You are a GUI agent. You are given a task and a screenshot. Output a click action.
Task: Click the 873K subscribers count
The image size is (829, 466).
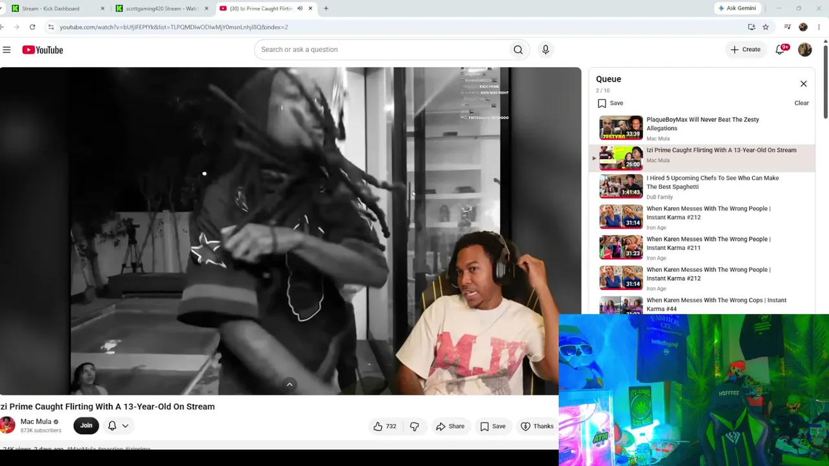point(41,430)
